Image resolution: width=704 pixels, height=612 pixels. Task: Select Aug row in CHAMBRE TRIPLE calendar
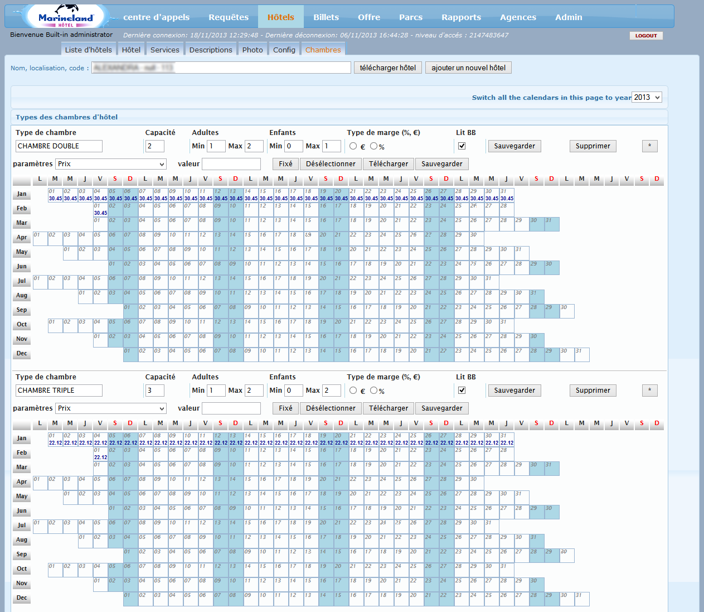[x=22, y=540]
